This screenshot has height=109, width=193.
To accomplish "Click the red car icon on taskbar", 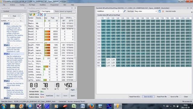I will (65, 106).
